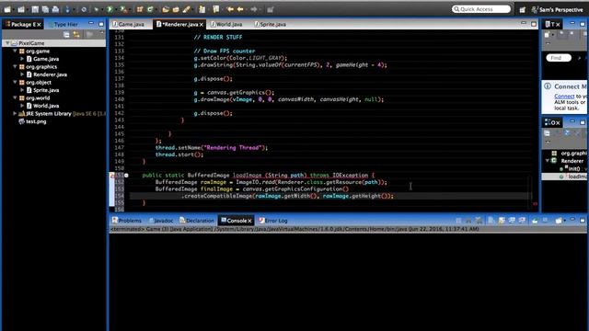The width and height of the screenshot is (589, 331).
Task: Expand the Game.java node
Action: [x=22, y=59]
